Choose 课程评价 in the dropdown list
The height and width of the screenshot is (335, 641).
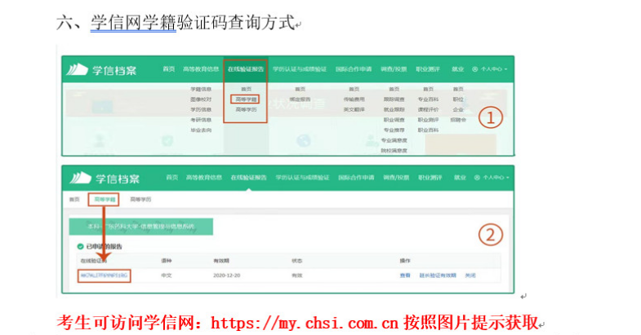click(428, 109)
